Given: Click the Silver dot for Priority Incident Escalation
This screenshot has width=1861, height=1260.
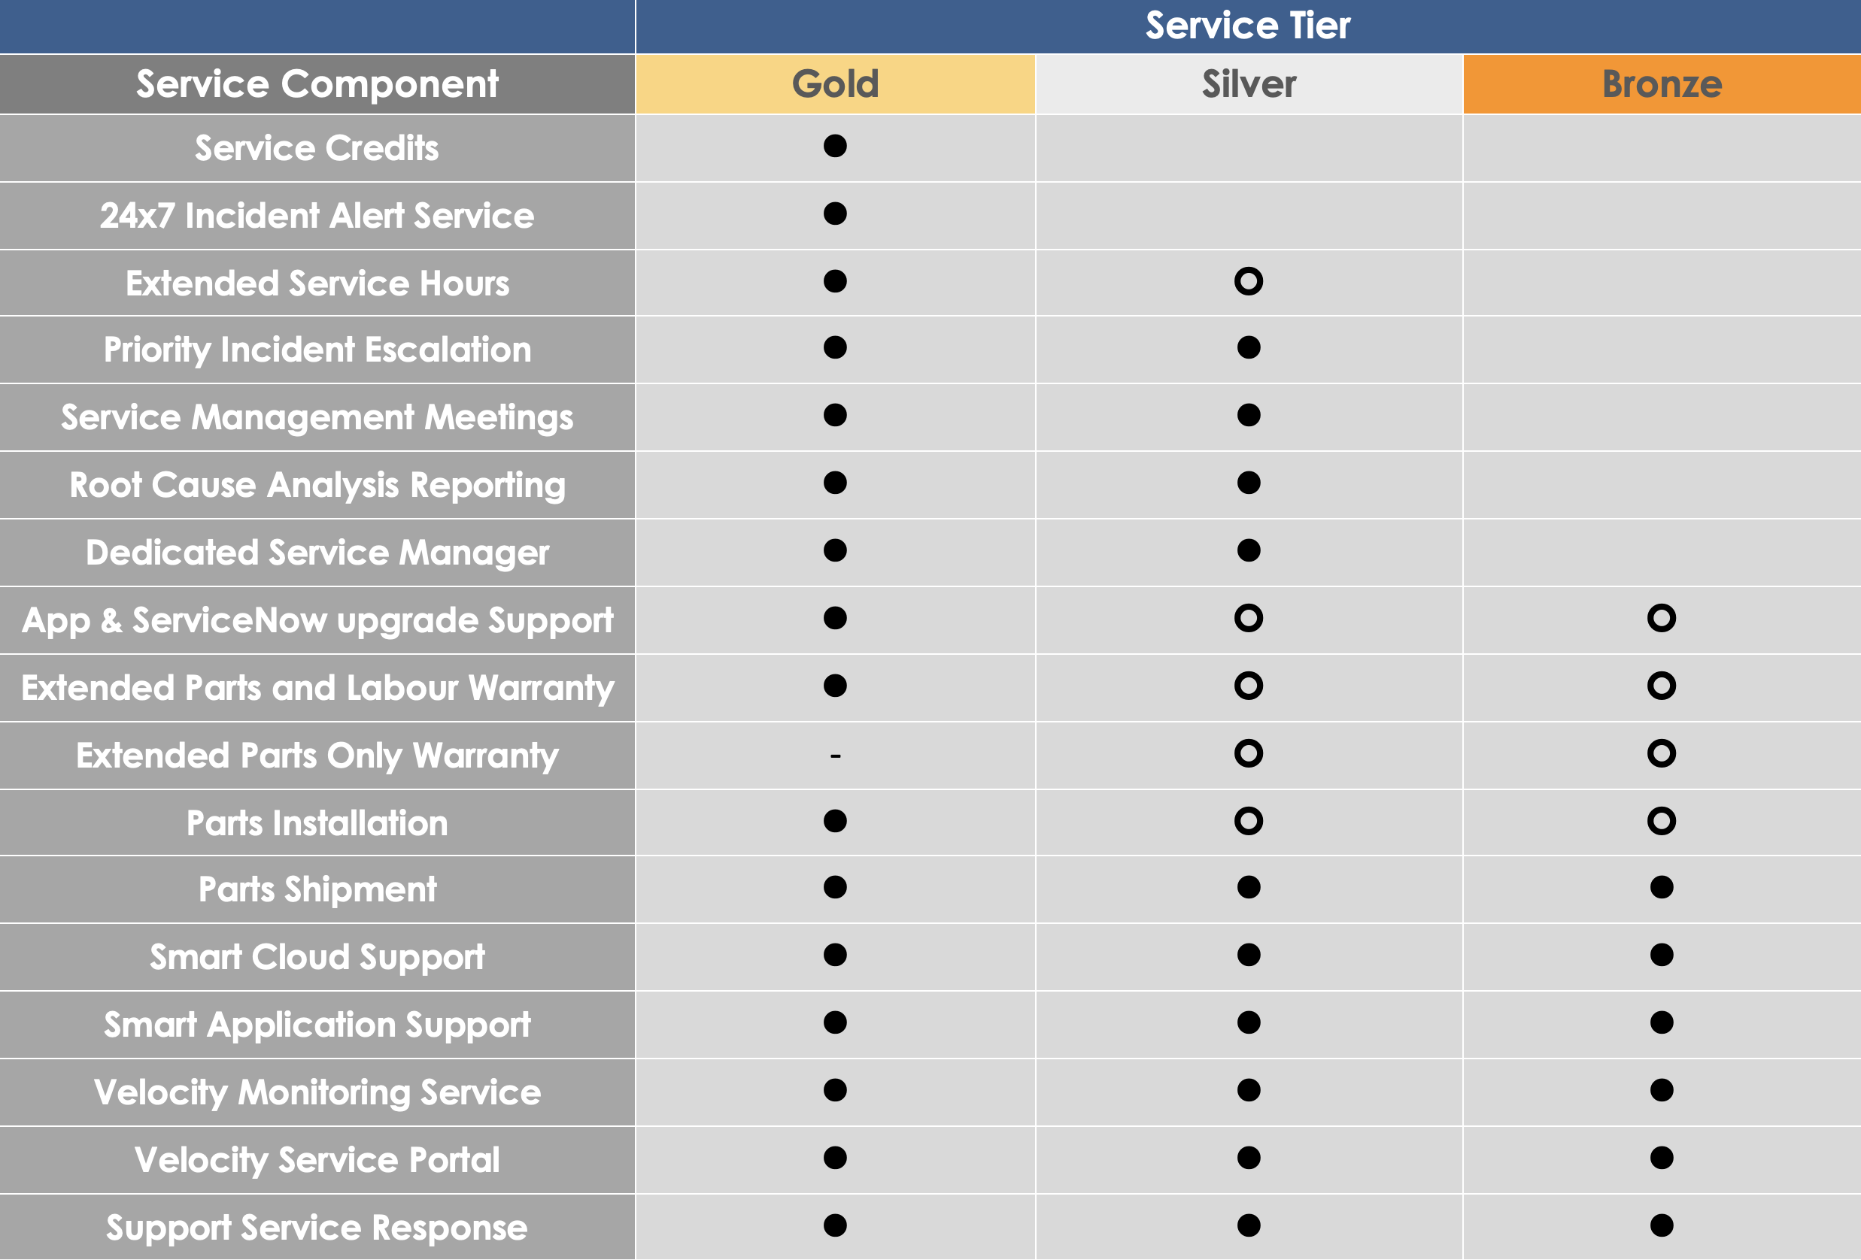Looking at the screenshot, I should [x=1249, y=347].
